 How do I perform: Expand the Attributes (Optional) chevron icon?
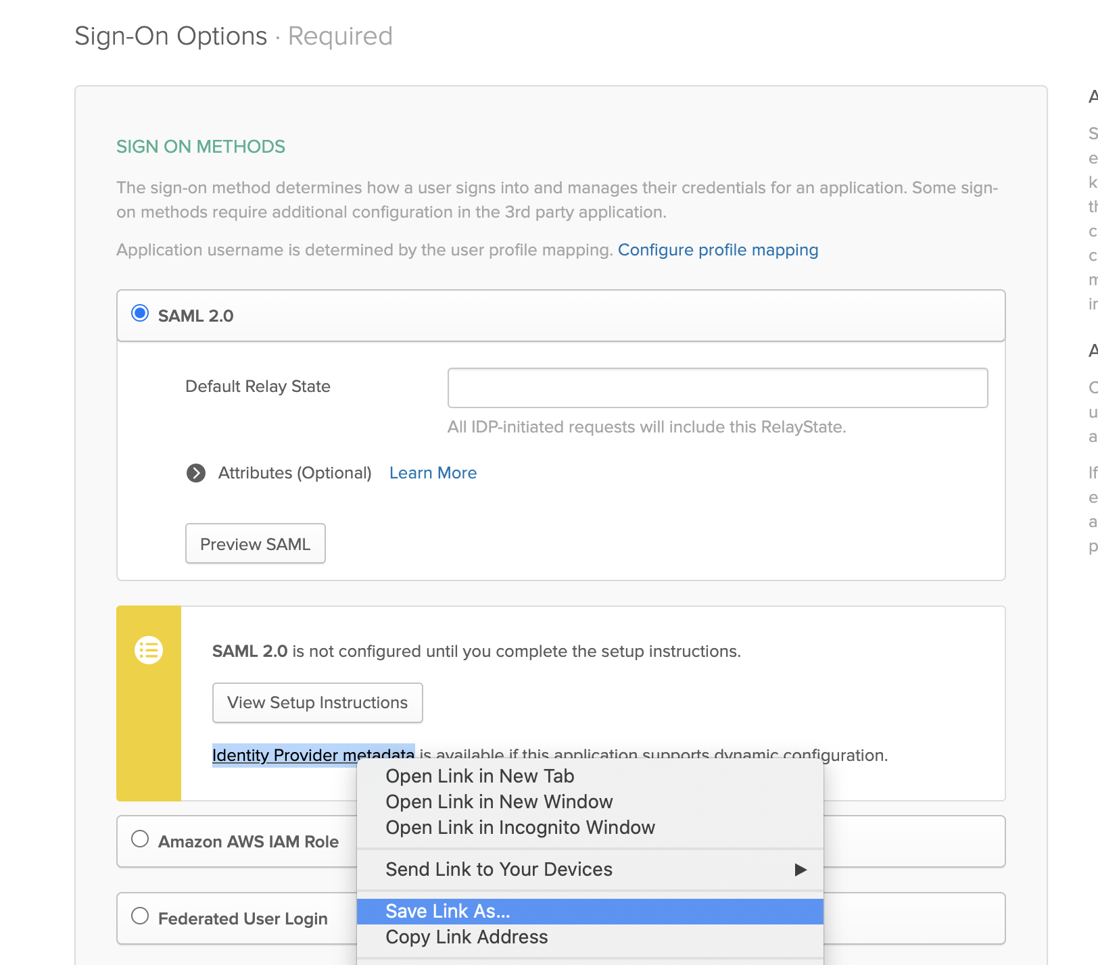tap(196, 473)
